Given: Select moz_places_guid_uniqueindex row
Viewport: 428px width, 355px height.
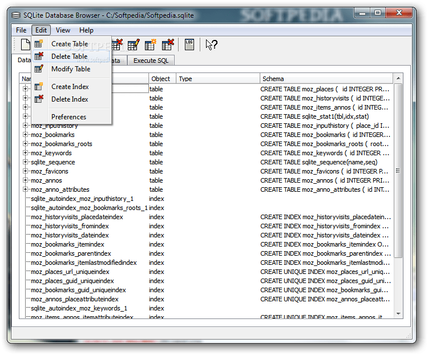Looking at the screenshot, I should click(206, 281).
